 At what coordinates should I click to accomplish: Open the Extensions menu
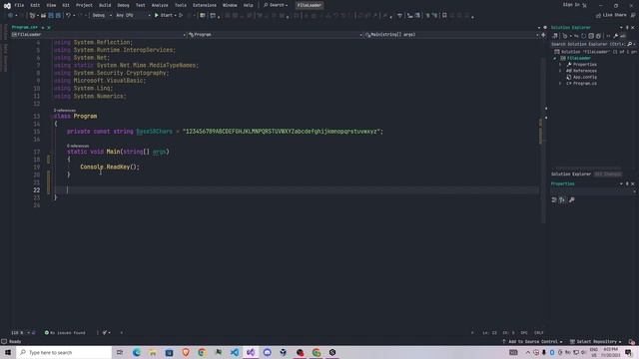(205, 5)
